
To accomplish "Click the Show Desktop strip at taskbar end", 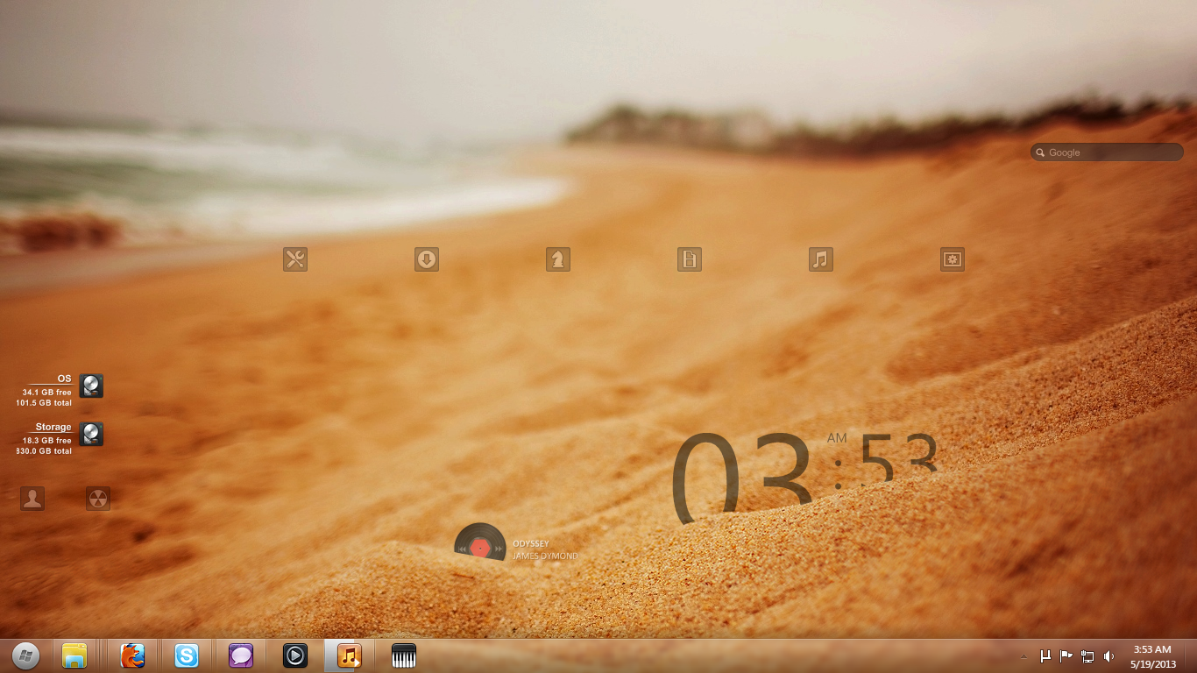I will coord(1191,655).
